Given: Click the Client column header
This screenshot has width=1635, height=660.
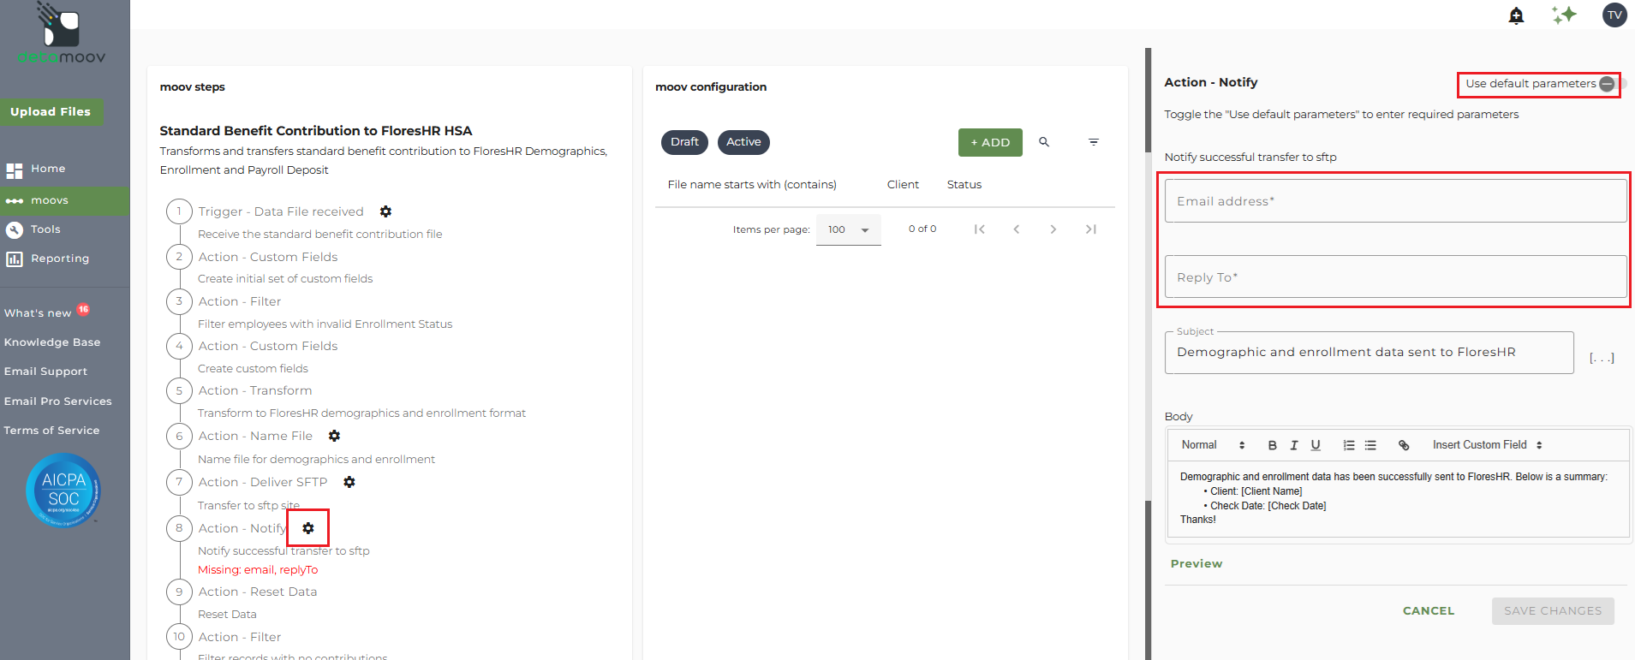Looking at the screenshot, I should click(x=903, y=185).
